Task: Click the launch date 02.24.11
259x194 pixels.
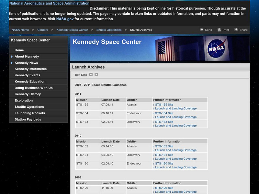Action: [107, 122]
